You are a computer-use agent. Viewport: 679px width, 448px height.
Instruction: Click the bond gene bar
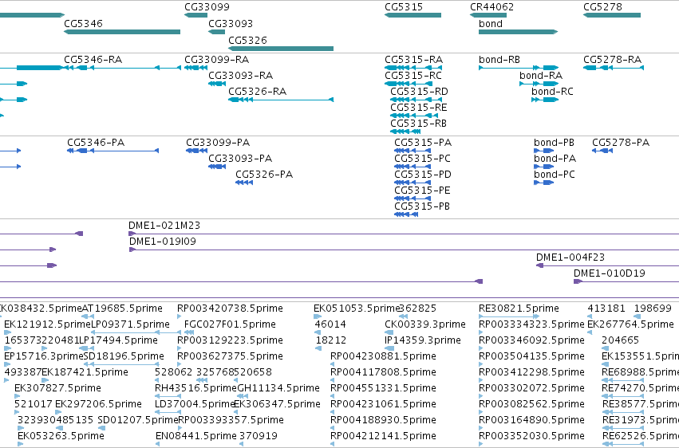tap(518, 32)
